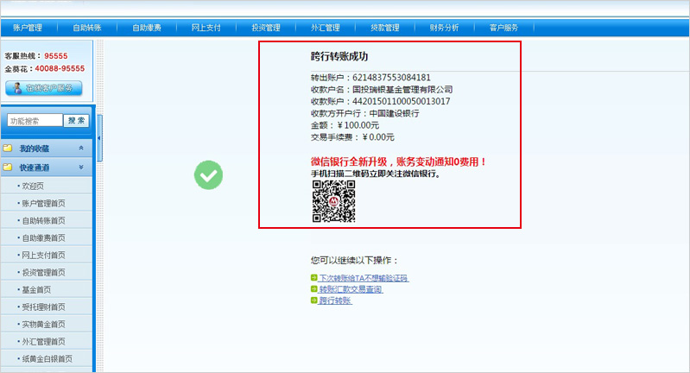Collapse the 快速通道 section arrow
The width and height of the screenshot is (690, 373).
[81, 167]
